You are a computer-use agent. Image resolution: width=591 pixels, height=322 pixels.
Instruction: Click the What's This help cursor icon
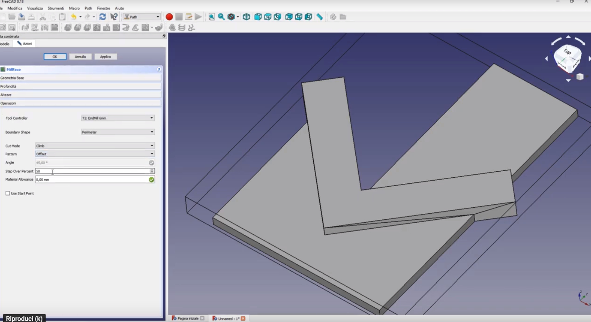click(114, 17)
